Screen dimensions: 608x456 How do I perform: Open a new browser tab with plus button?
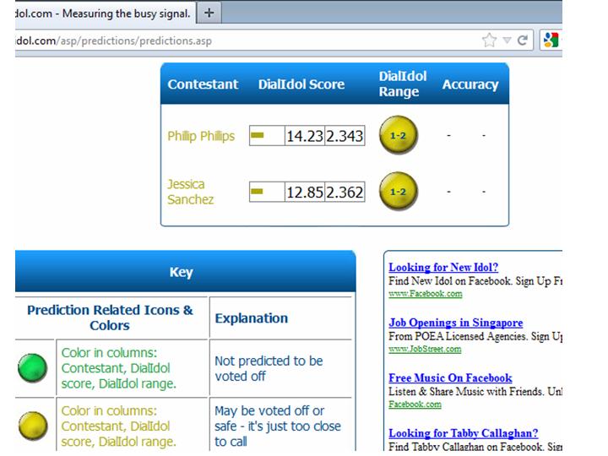point(209,14)
